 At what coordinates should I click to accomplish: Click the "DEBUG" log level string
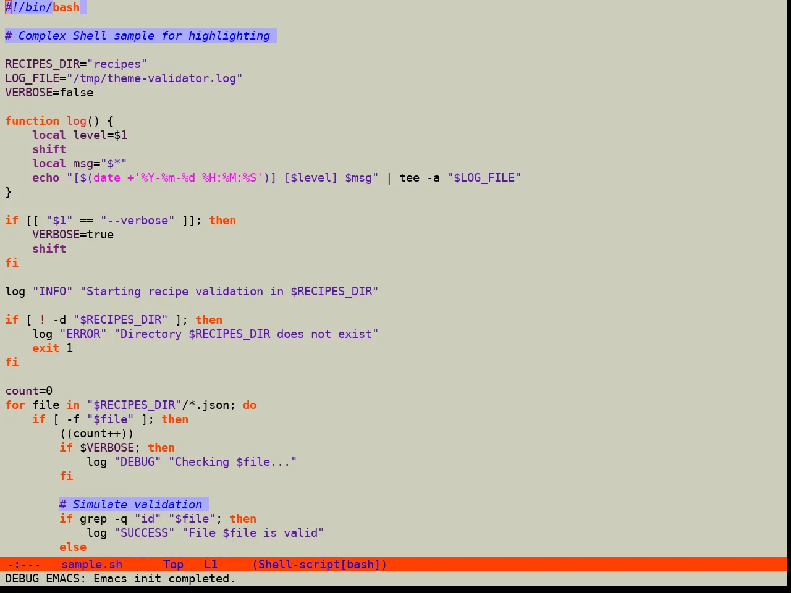138,462
